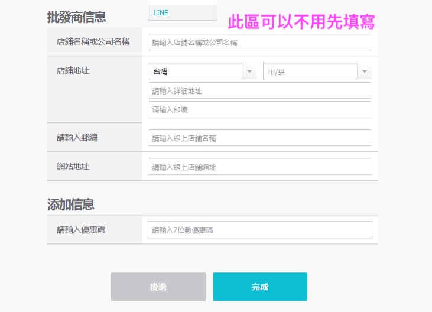432x312 pixels.
Task: Open the 台灣 country dropdown
Action: point(195,71)
